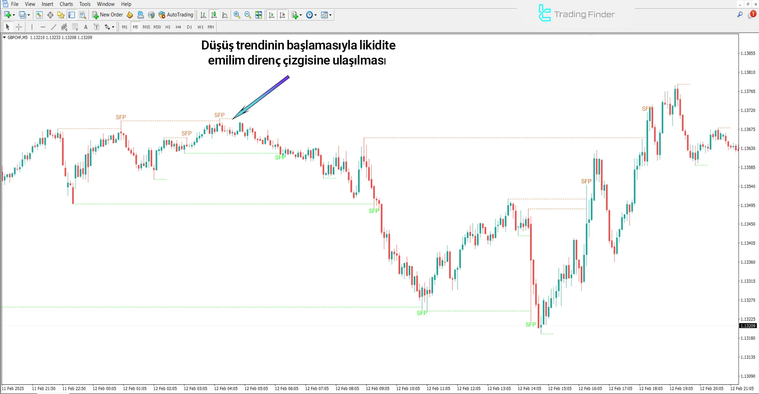Select the horizontal line drawing tool
Viewport: 759px width, 394px height.
tap(43, 27)
